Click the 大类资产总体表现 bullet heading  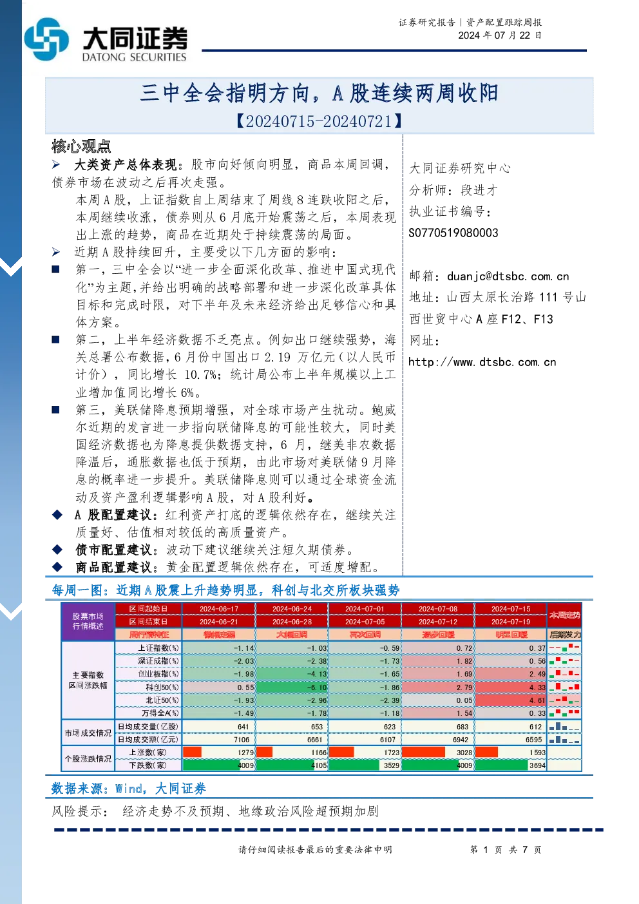tap(125, 165)
